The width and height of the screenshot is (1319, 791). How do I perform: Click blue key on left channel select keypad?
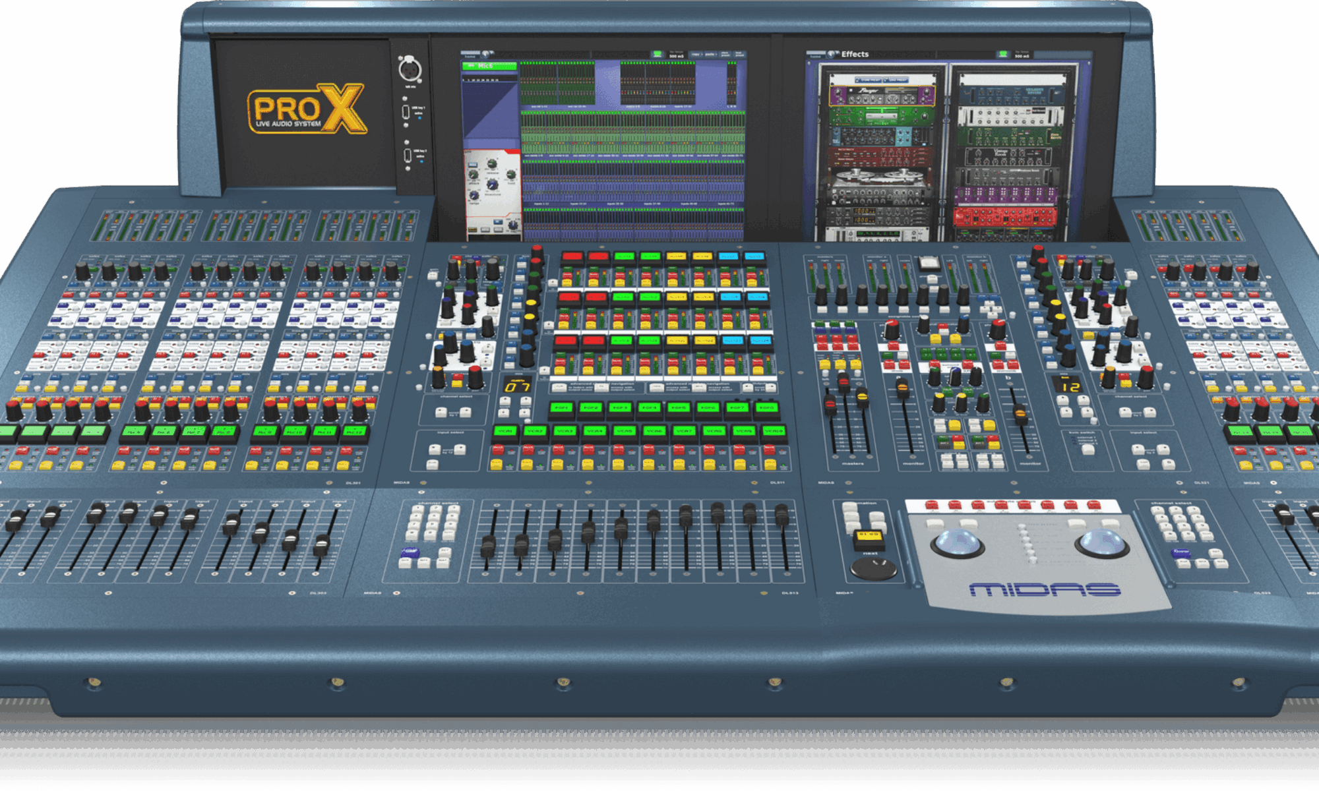pos(410,554)
